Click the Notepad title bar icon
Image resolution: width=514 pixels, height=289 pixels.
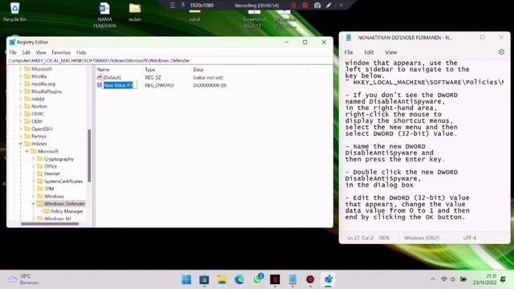[349, 38]
